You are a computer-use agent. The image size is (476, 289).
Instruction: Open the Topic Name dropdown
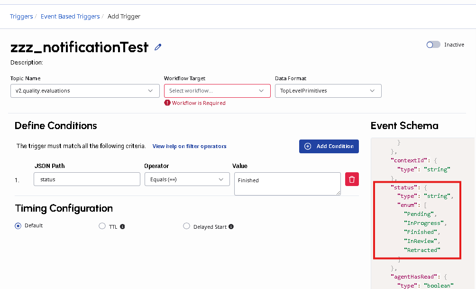pyautogui.click(x=85, y=91)
